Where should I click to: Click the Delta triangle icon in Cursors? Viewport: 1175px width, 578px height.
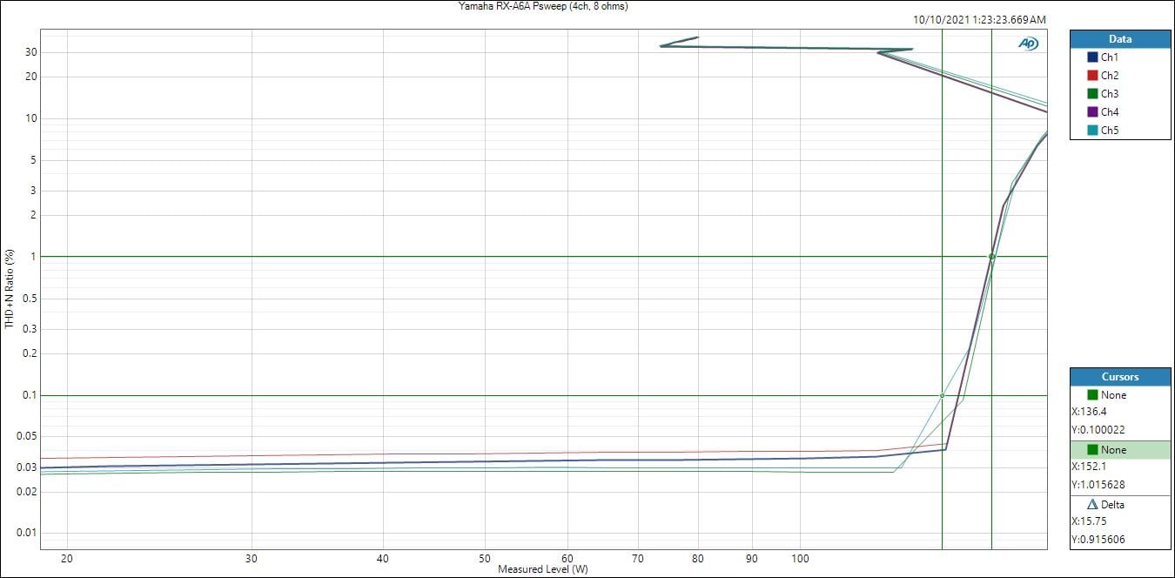click(1092, 504)
